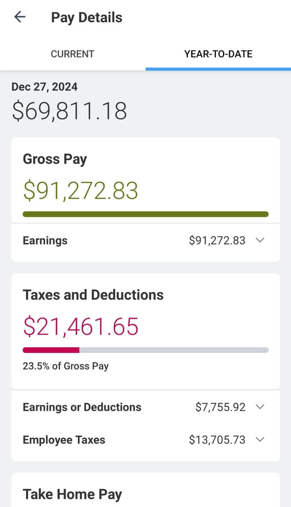Select the YEAR-TO-DATE tab
Image resolution: width=291 pixels, height=507 pixels.
pyautogui.click(x=218, y=54)
